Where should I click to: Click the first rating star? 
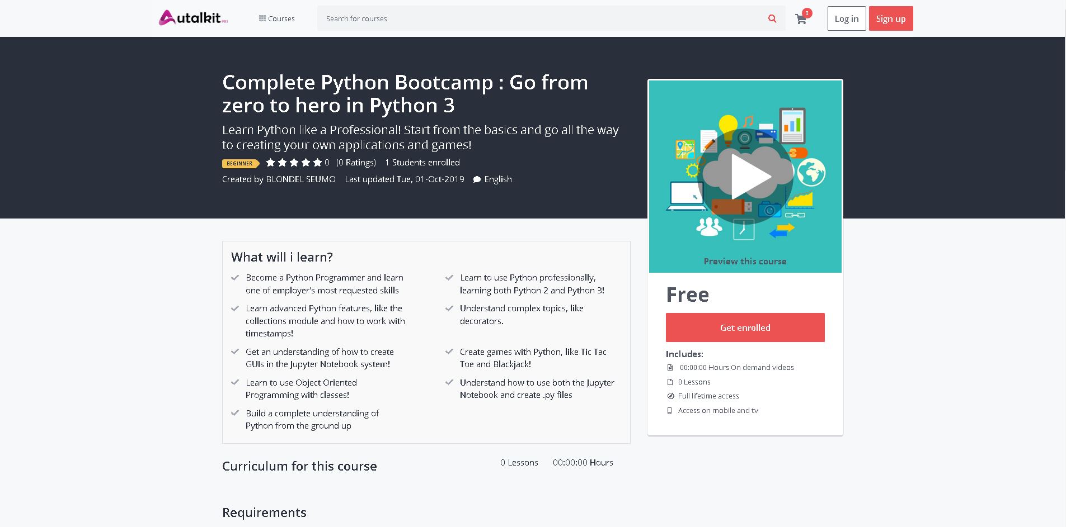[x=271, y=163]
